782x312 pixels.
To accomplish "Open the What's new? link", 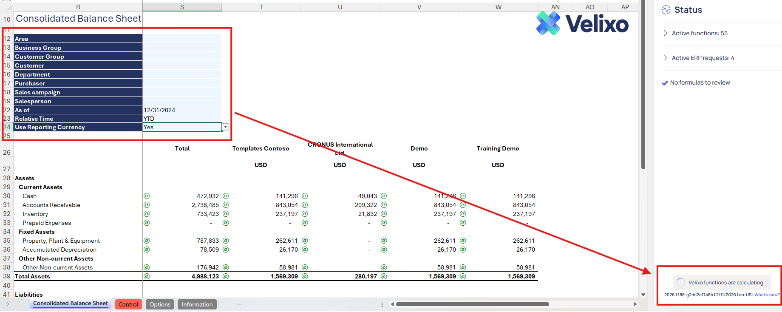I will coord(767,295).
